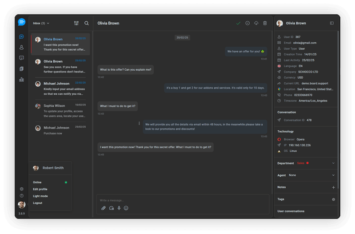Viewport: 355px width, 234px height.
Task: Open the Inbox (3) dropdown
Action: 41,23
